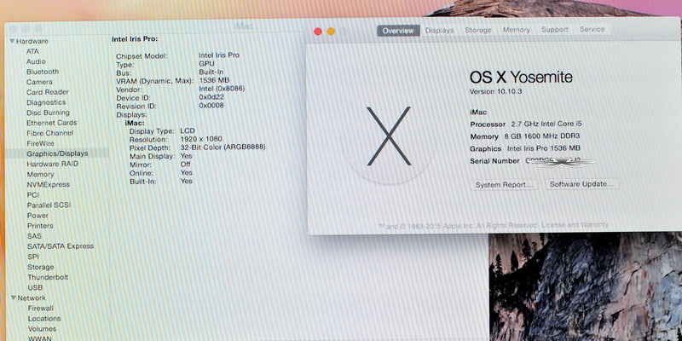Select PCI in the sidebar

coord(33,195)
